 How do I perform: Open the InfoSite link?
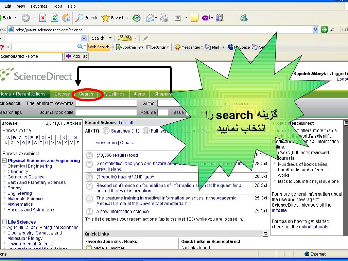[x=279, y=210]
